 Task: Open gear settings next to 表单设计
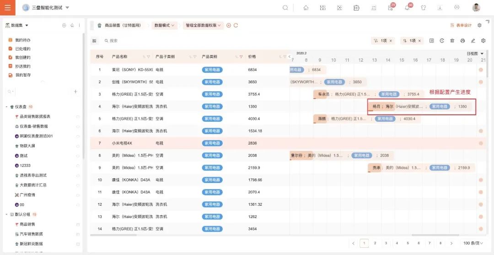tap(479, 26)
